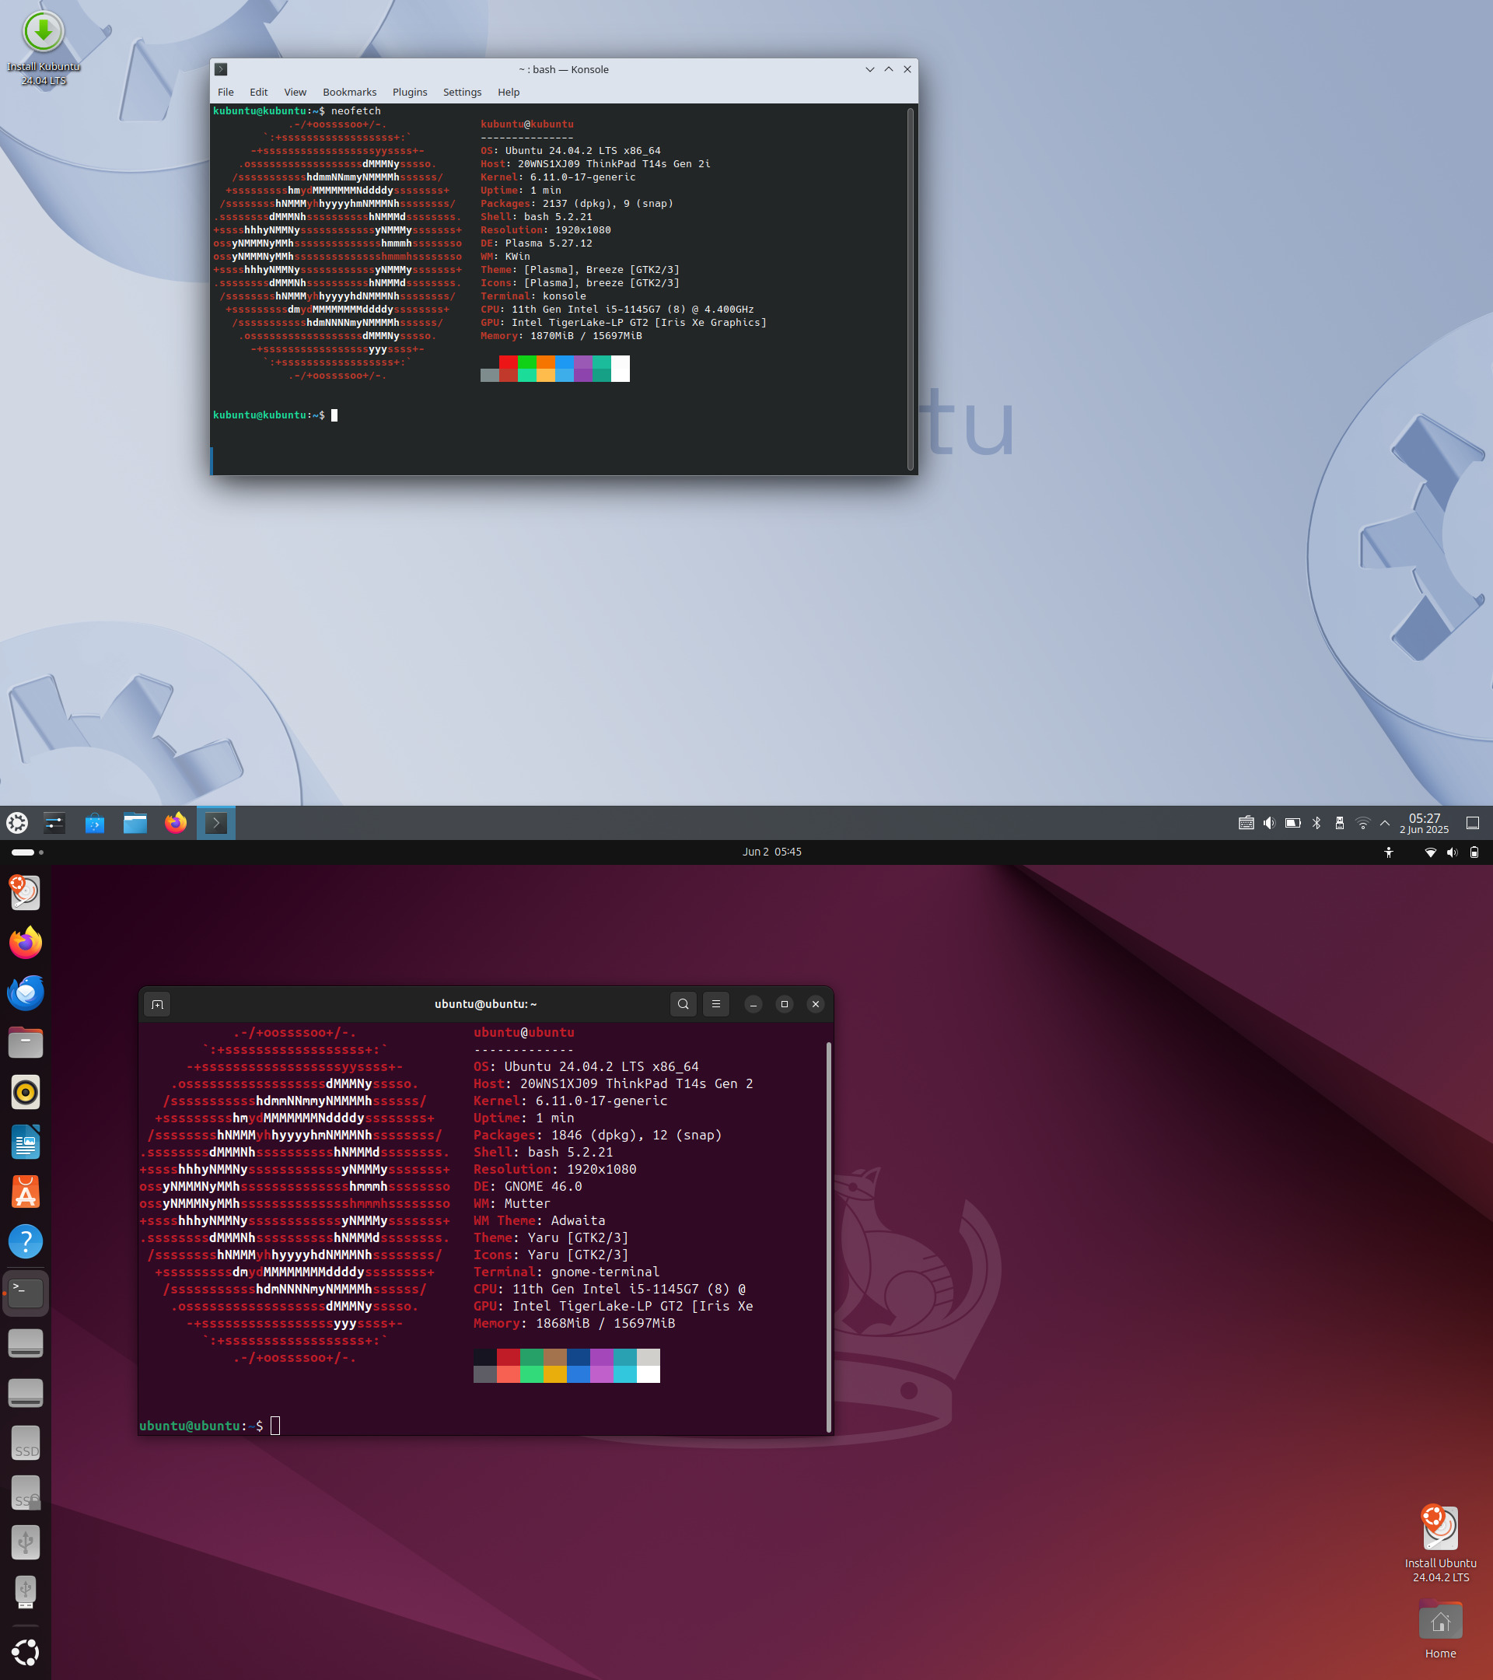Open Settings menu in Konsole
The height and width of the screenshot is (1680, 1493).
(462, 92)
